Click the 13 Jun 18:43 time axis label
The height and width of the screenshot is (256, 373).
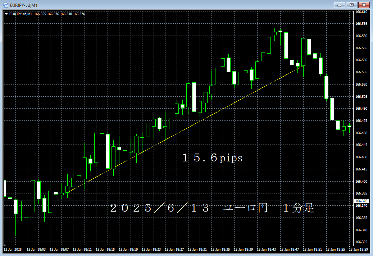tap(267, 249)
